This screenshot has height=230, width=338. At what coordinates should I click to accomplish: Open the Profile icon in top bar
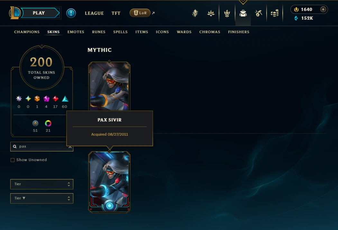(195, 13)
